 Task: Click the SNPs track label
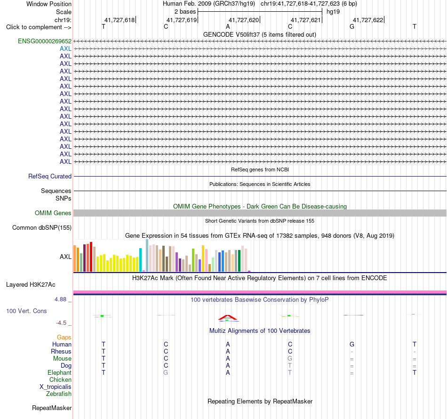click(x=64, y=198)
